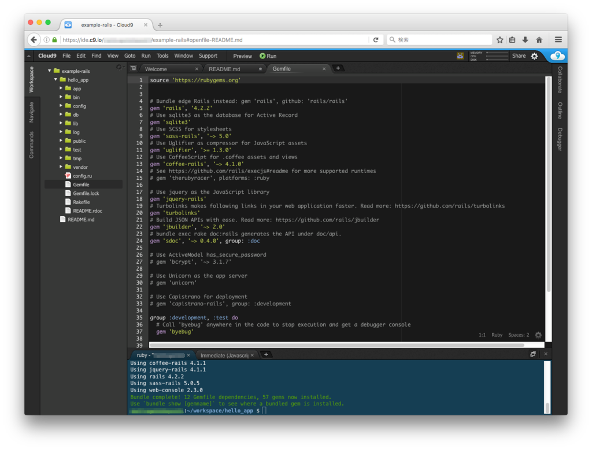Click the Cloud9 cloud logo badge

(x=557, y=56)
